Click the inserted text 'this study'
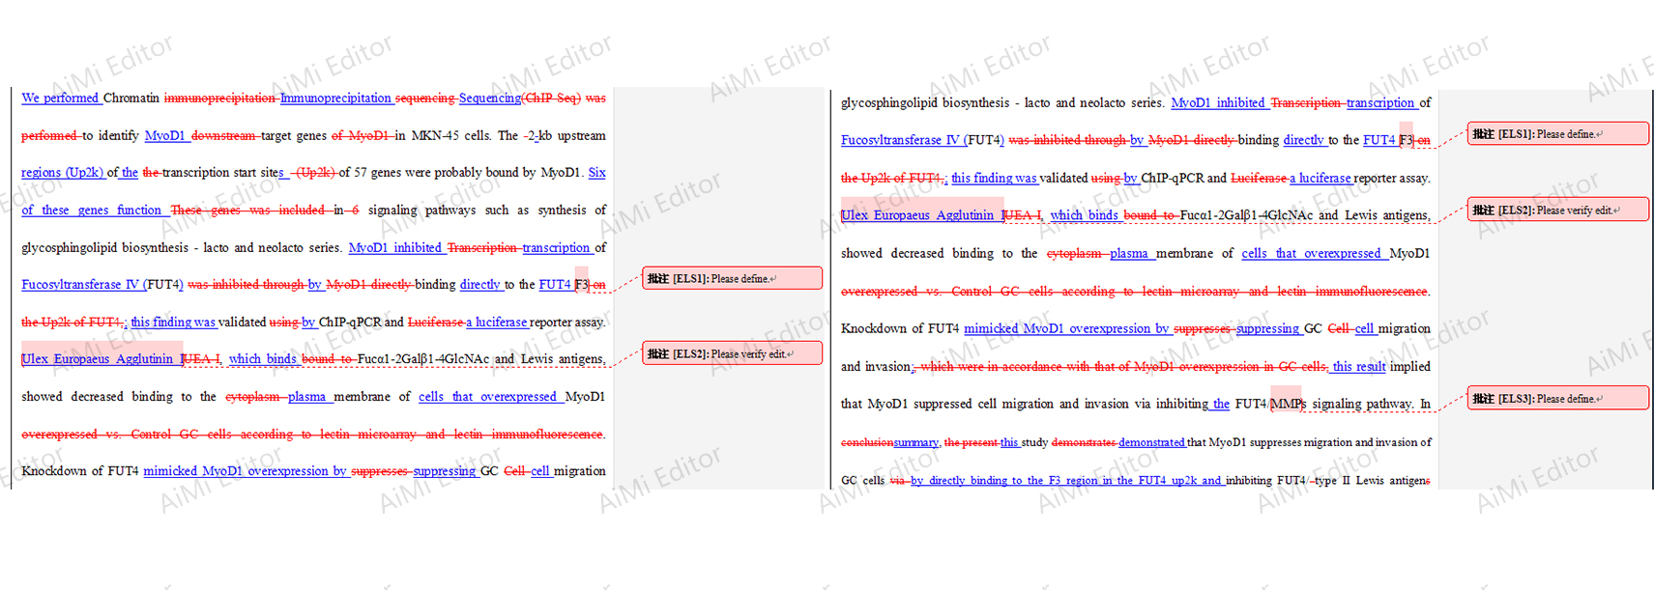Viewport: 1654px width, 590px height. tap(1024, 441)
